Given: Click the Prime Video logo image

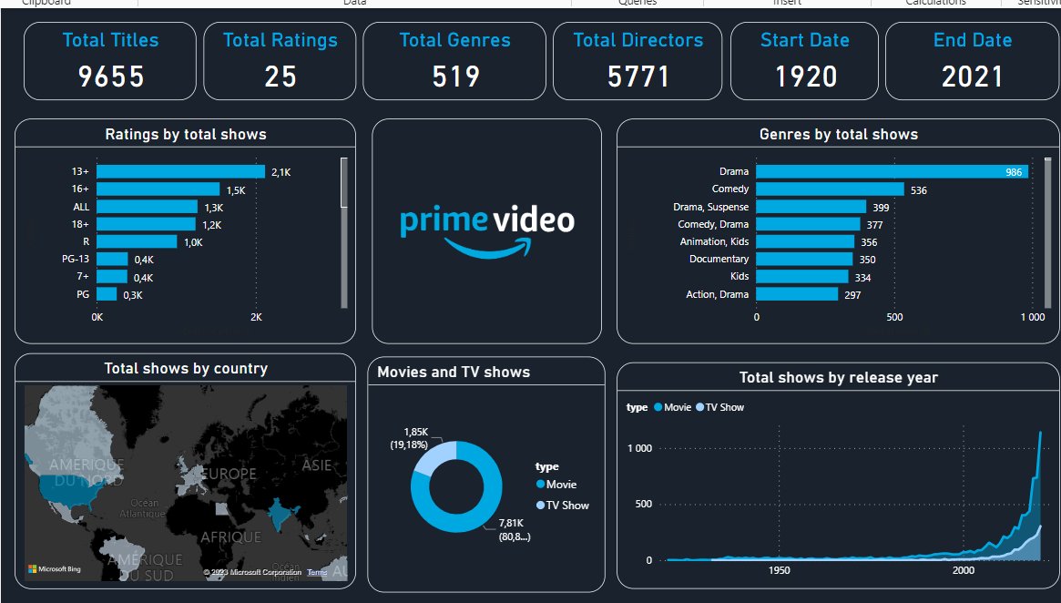Looking at the screenshot, I should (x=486, y=230).
